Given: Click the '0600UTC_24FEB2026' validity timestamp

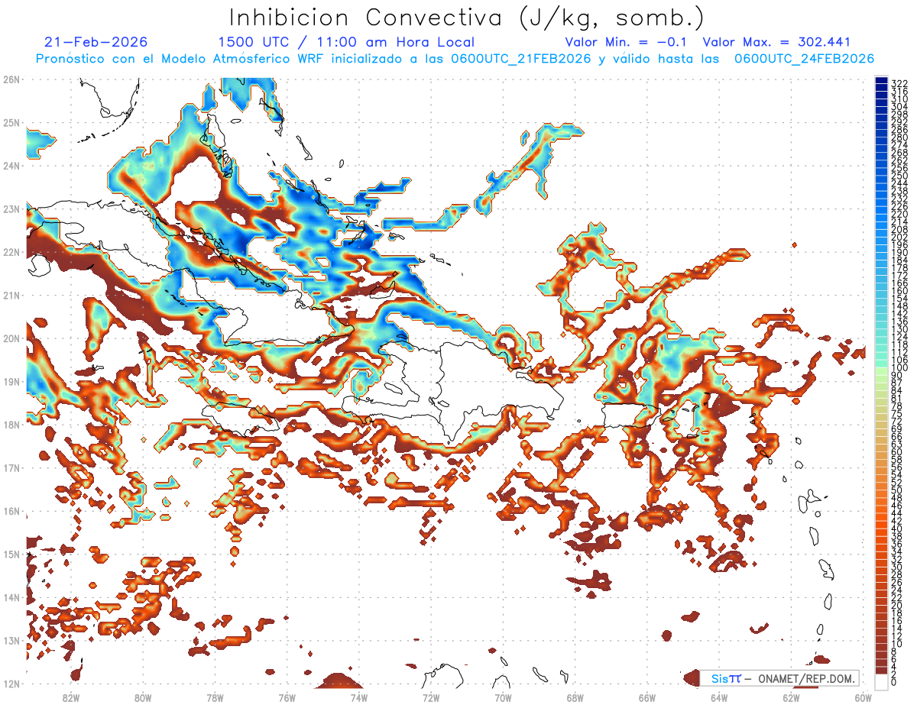Looking at the screenshot, I should (x=804, y=59).
